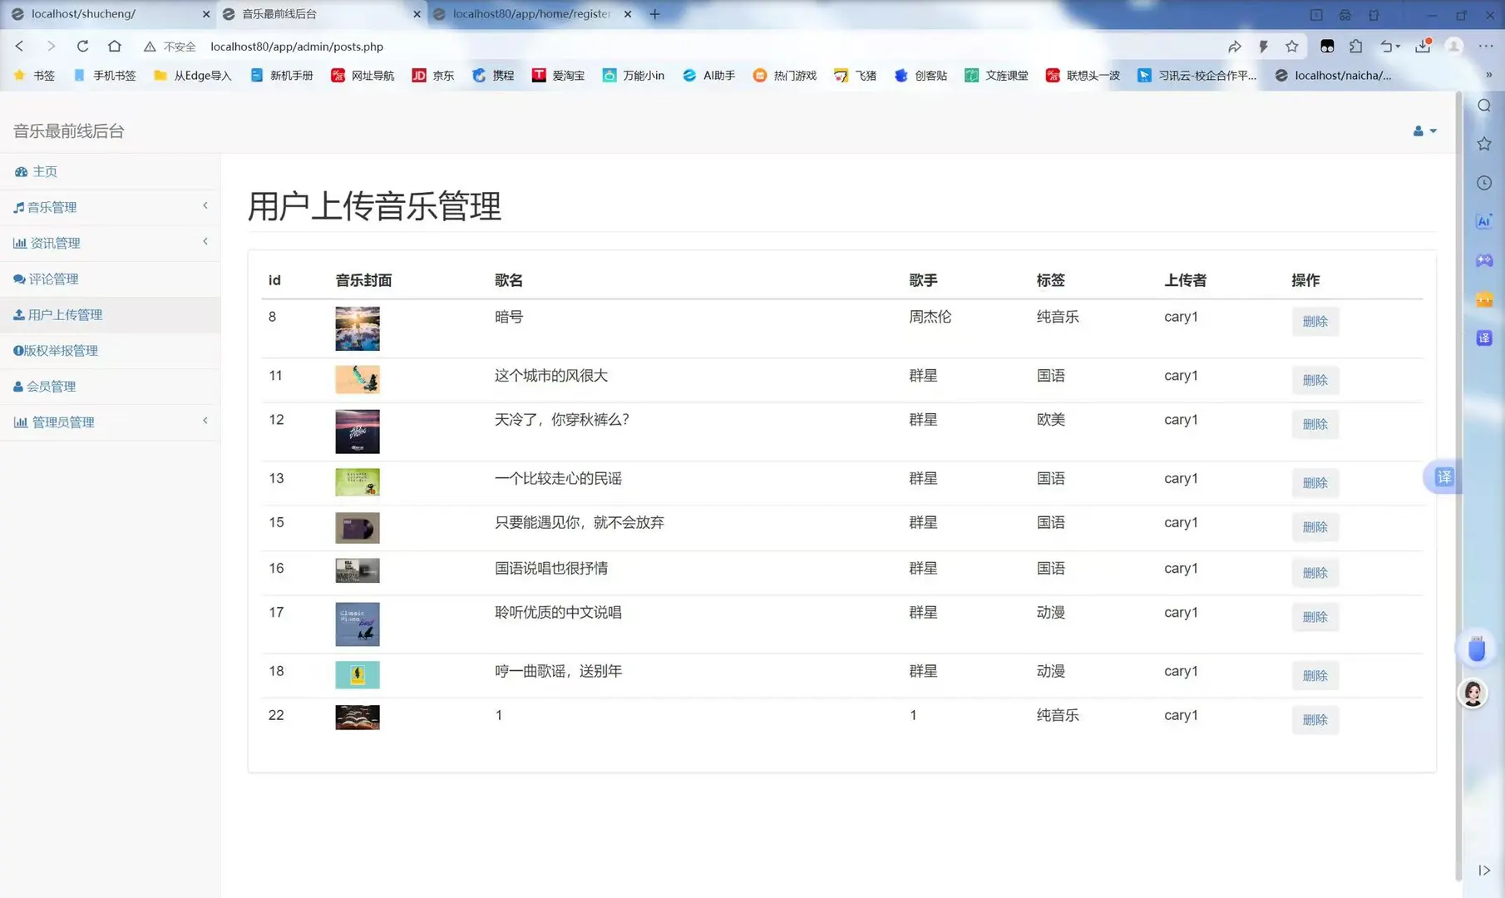Open the 飞猪 bookmark
The height and width of the screenshot is (898, 1505).
point(855,75)
